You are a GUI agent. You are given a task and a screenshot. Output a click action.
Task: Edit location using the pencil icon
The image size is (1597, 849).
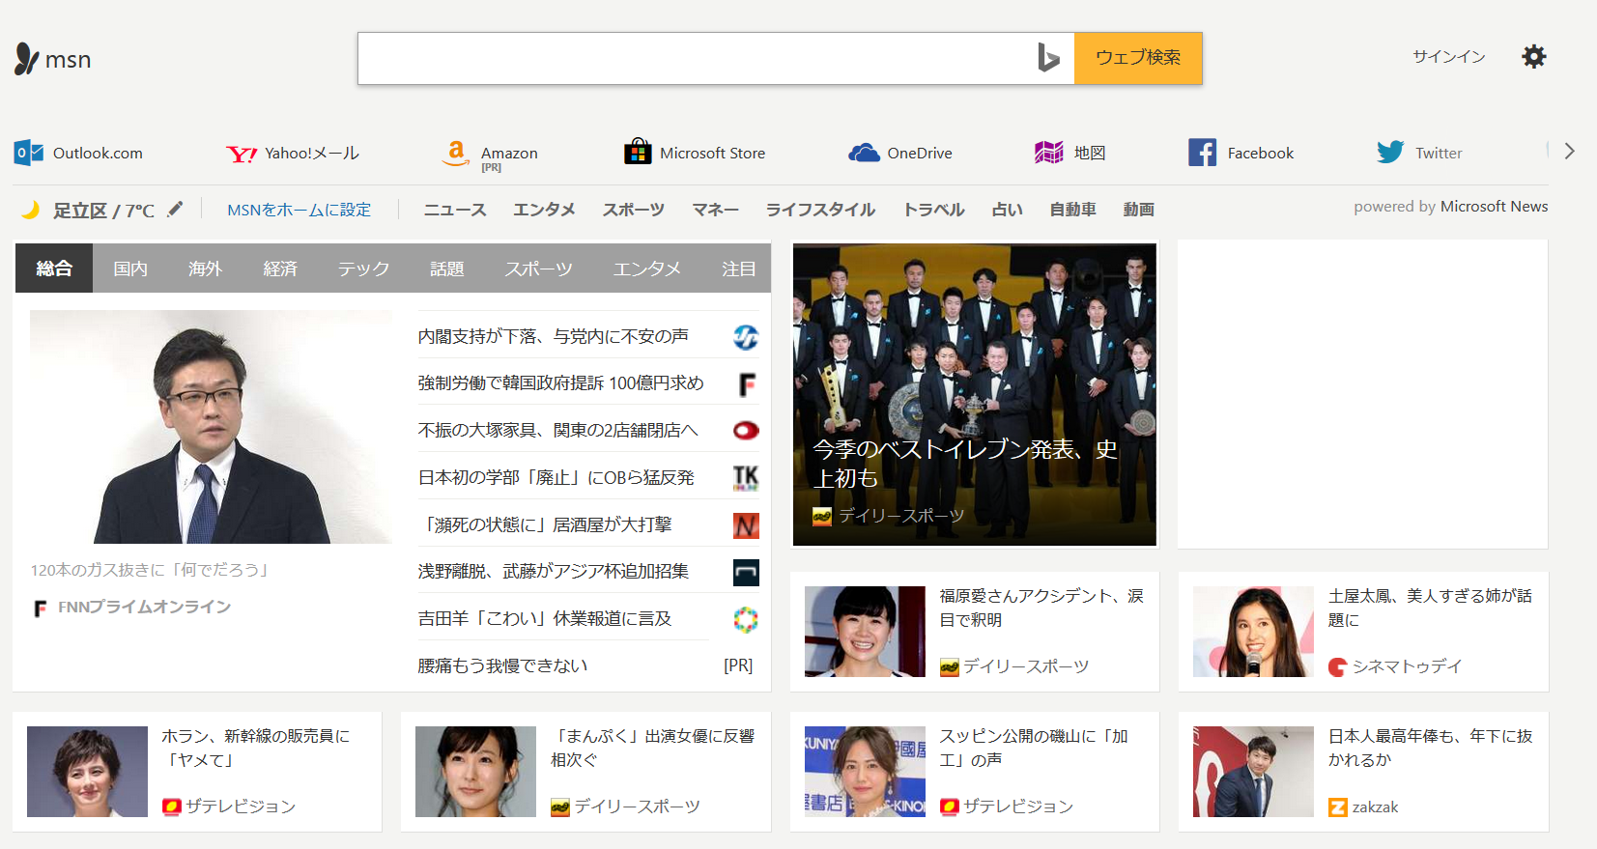175,210
